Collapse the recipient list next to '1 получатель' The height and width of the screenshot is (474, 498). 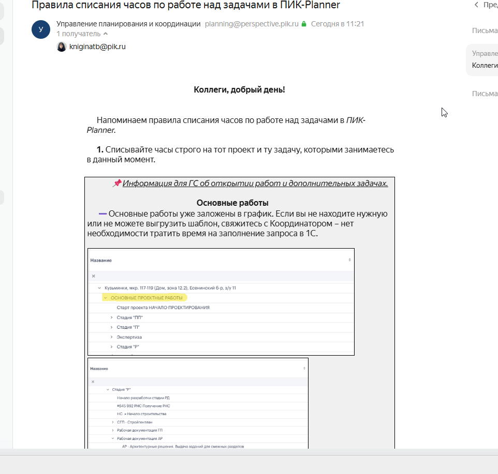(106, 34)
